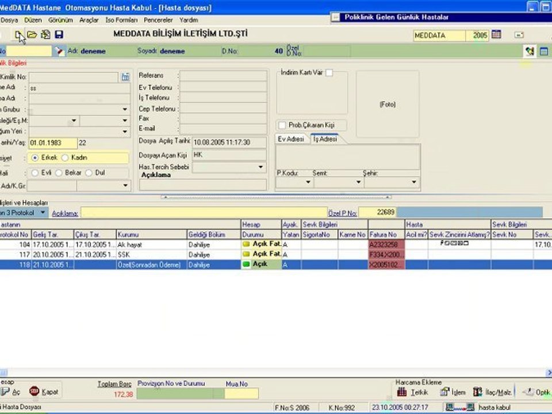Click the yellow status icon in row 117
This screenshot has width=552, height=414.
tap(246, 254)
